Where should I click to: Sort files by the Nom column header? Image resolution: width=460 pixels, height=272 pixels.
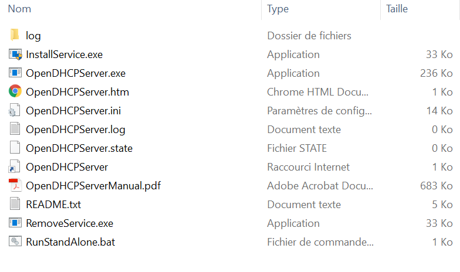19,9
